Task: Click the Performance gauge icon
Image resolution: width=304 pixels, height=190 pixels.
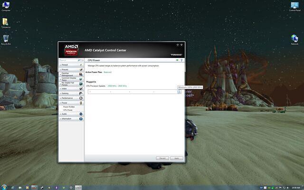Action: click(x=81, y=98)
